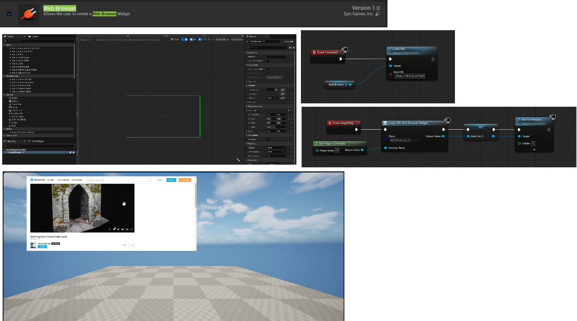Click the Search Palette field
577x321 pixels.
pyautogui.click(x=38, y=41)
